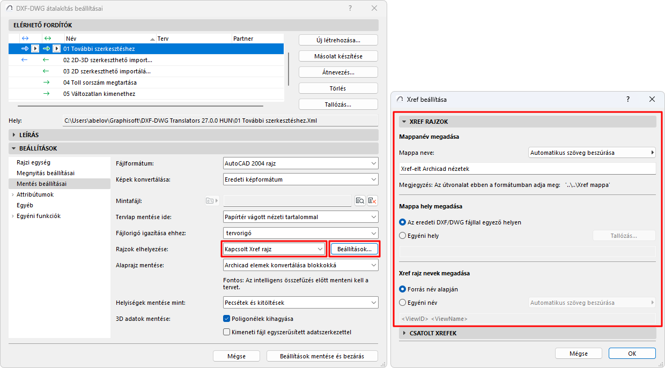
Task: Click blue default-import play icon in row 01
Action: coord(35,49)
